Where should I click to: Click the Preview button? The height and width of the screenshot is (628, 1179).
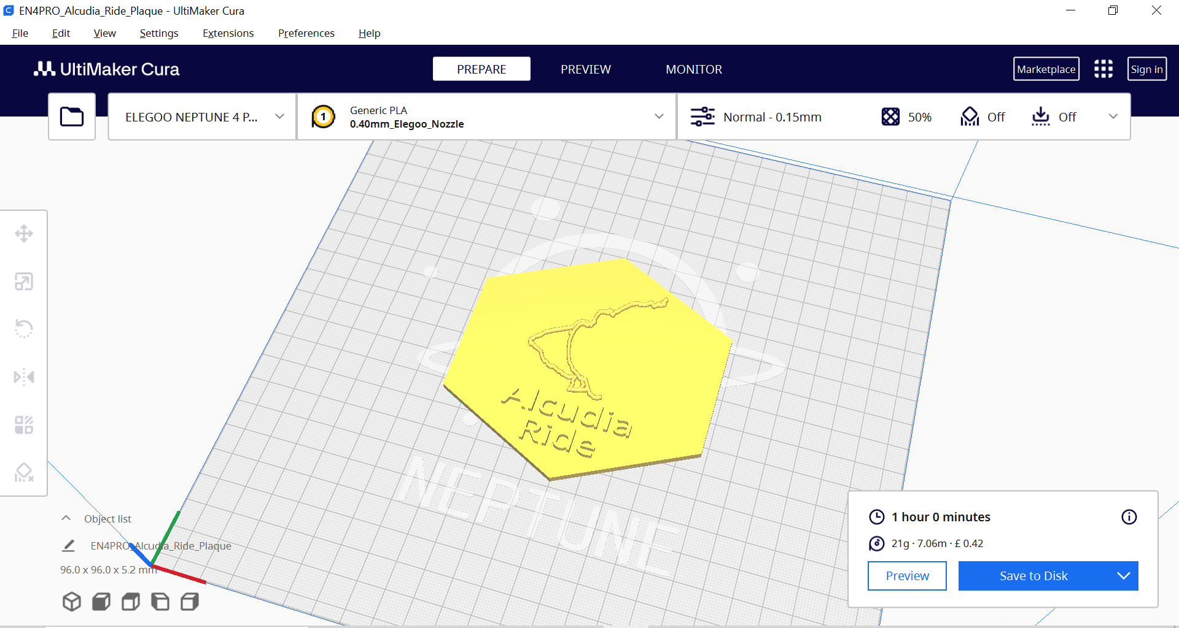[907, 576]
